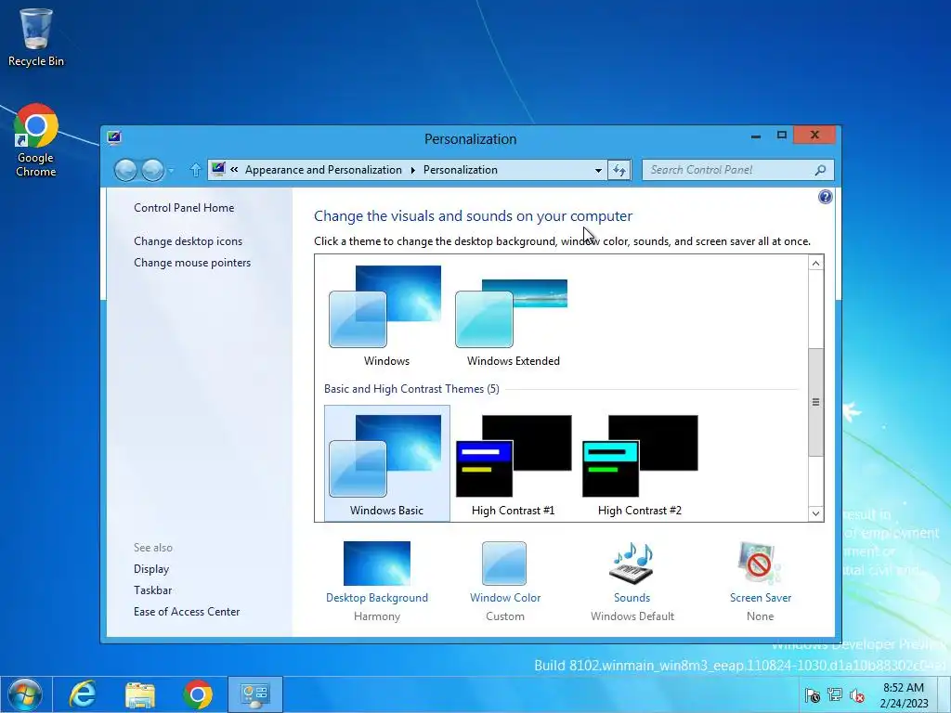Click the address bar Control Panel icon
The width and height of the screenshot is (951, 713).
tap(218, 170)
